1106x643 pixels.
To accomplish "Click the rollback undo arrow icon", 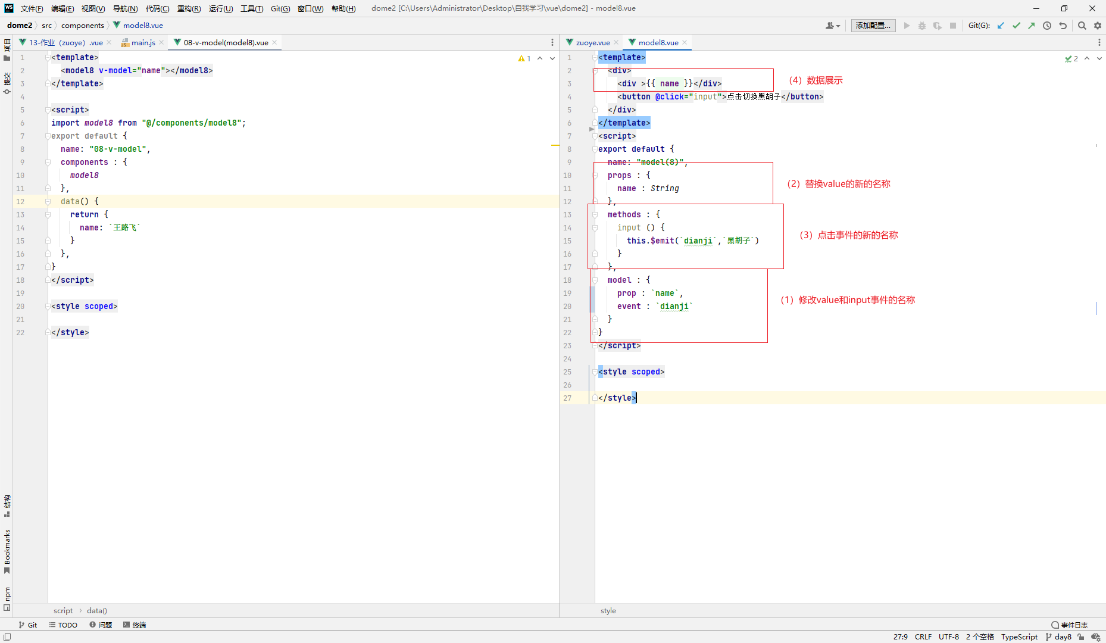I will (1063, 26).
